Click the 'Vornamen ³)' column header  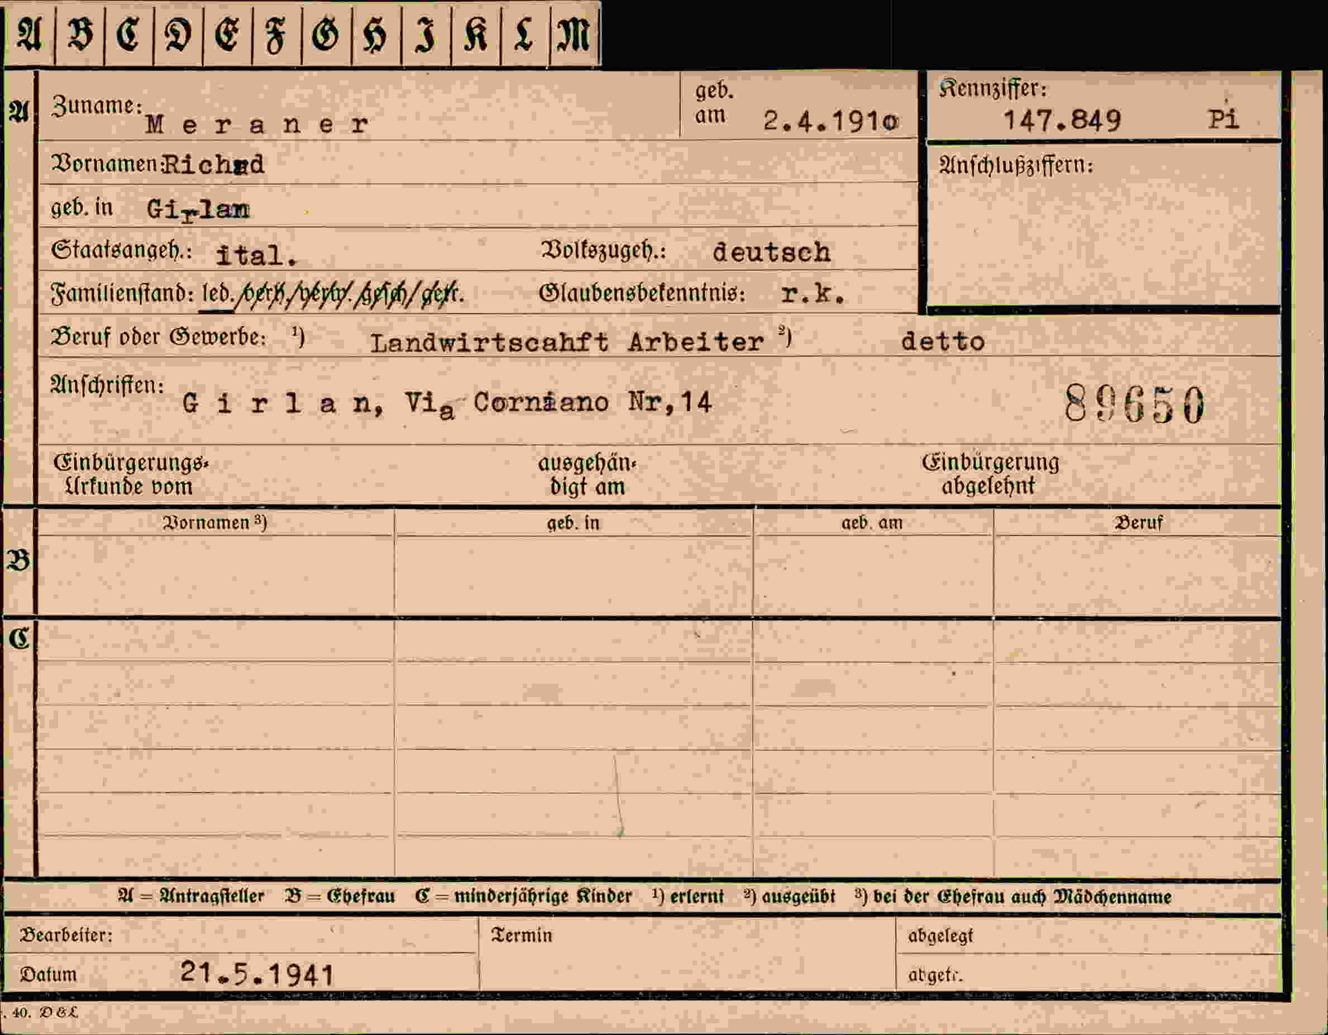click(x=214, y=523)
